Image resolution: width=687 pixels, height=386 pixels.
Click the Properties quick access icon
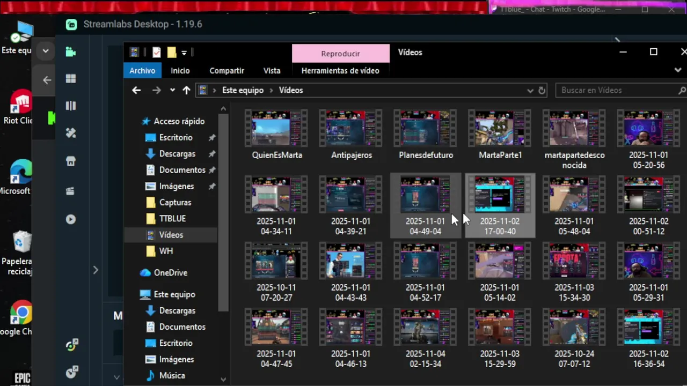pyautogui.click(x=156, y=52)
